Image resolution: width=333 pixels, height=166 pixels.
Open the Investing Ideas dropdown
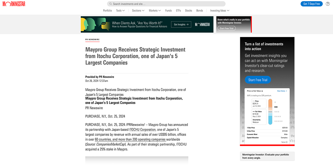click(220, 10)
